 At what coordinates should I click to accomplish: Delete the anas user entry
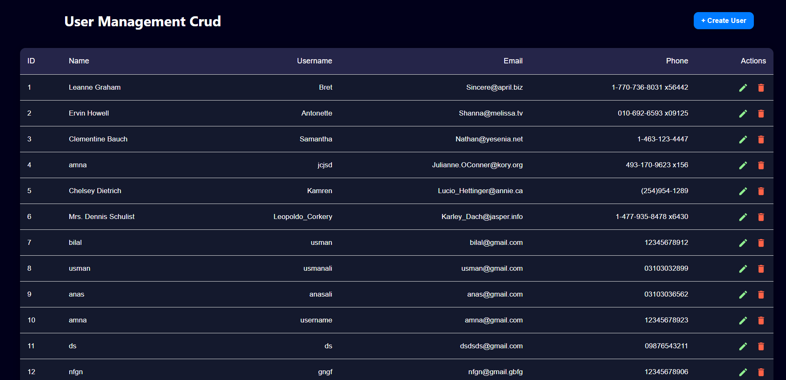(761, 294)
